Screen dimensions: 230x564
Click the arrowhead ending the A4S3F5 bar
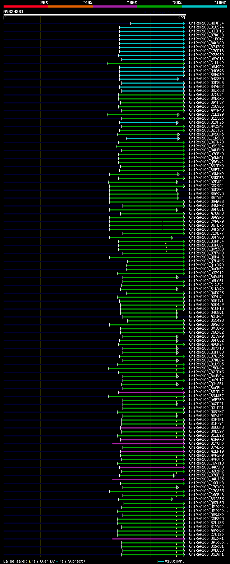point(178,79)
